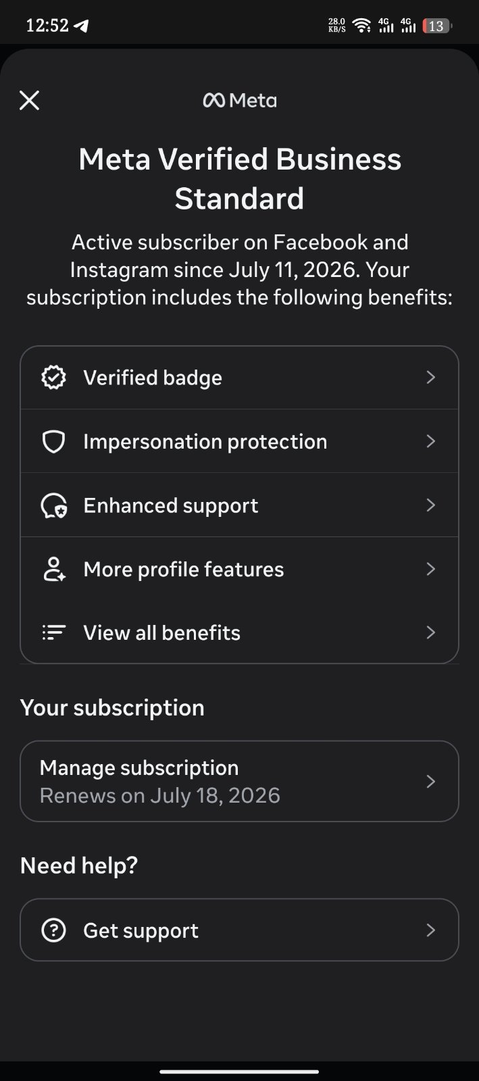The height and width of the screenshot is (1081, 479).
Task: Tap the Manage subscription chevron
Action: click(431, 782)
